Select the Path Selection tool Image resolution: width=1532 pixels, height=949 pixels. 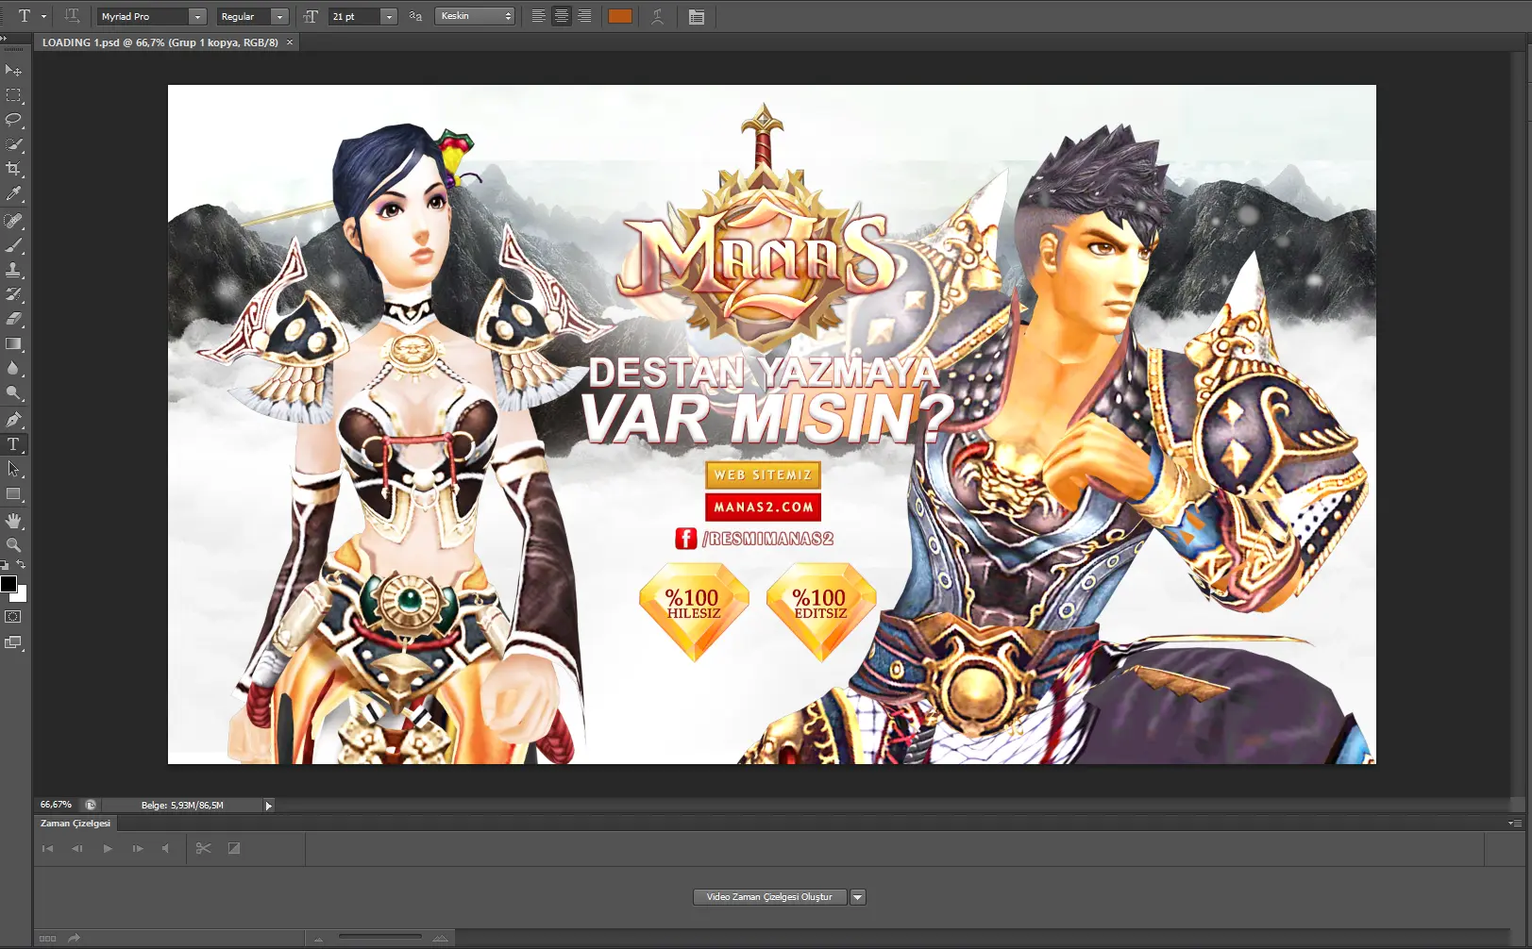tap(13, 469)
